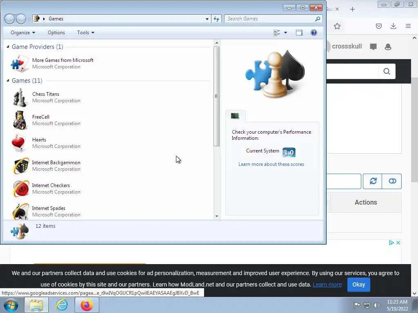Click the performance information tab icon
Viewport: 418px width, 313px height.
235,116
